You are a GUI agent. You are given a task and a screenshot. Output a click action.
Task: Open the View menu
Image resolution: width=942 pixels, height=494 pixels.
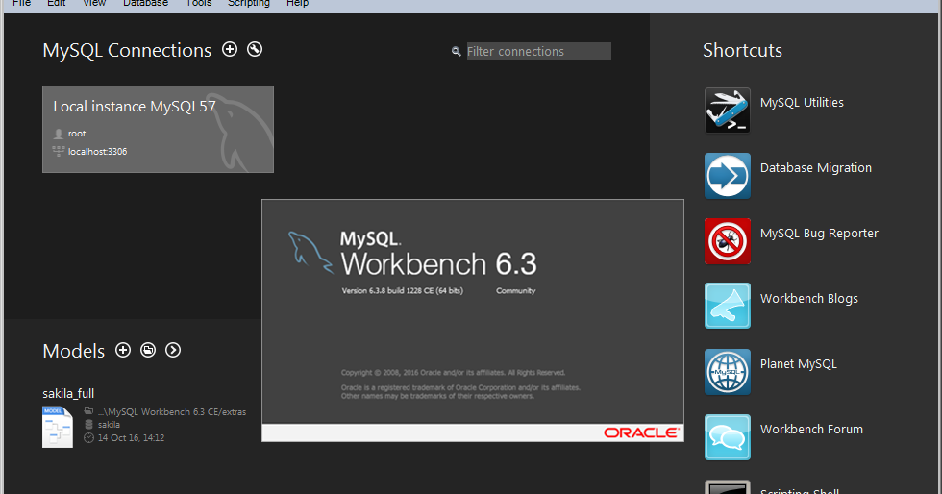pos(94,3)
